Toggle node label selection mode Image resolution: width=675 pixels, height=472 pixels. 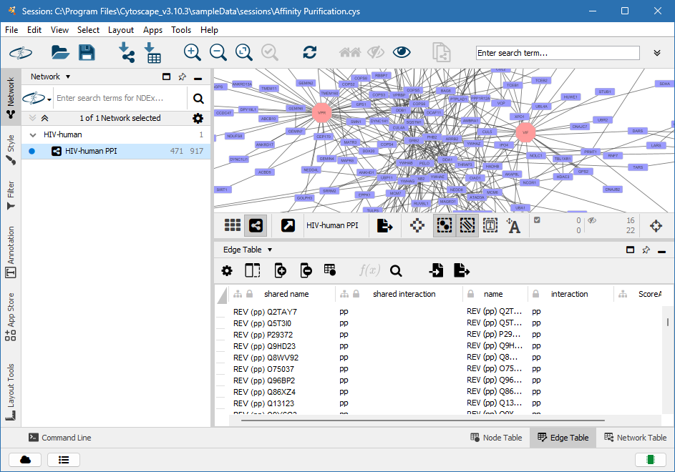(513, 225)
